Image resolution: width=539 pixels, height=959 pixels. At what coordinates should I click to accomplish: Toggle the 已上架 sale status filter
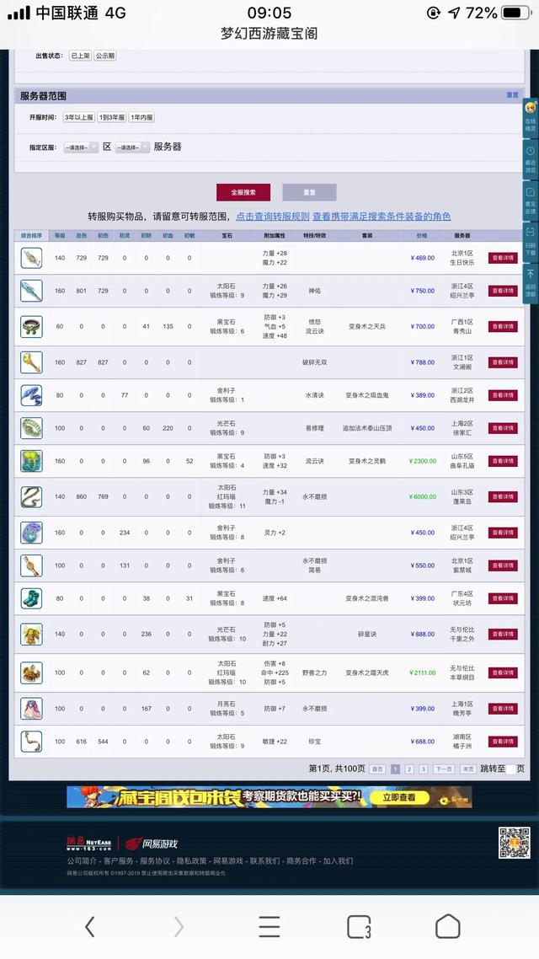tap(80, 56)
